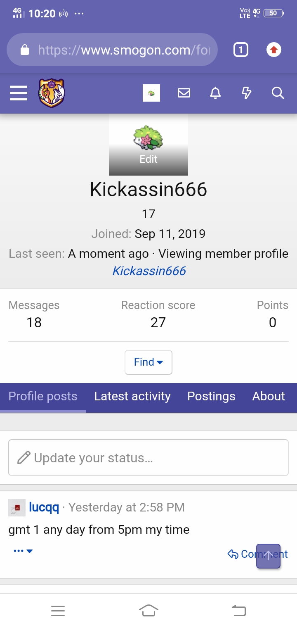Viewport: 297px width, 628px height.
Task: Expand the Find dropdown
Action: [148, 362]
